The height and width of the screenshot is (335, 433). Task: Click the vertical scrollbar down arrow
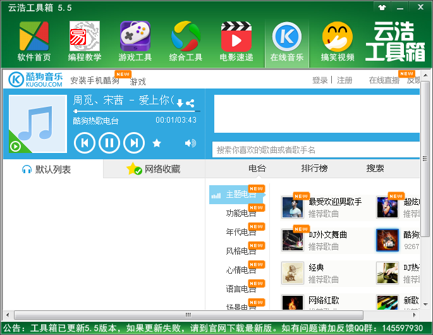click(425, 305)
